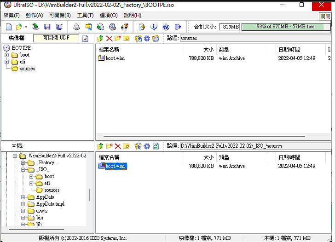Go up one folder in image pane
335x242 pixels.
(100, 39)
